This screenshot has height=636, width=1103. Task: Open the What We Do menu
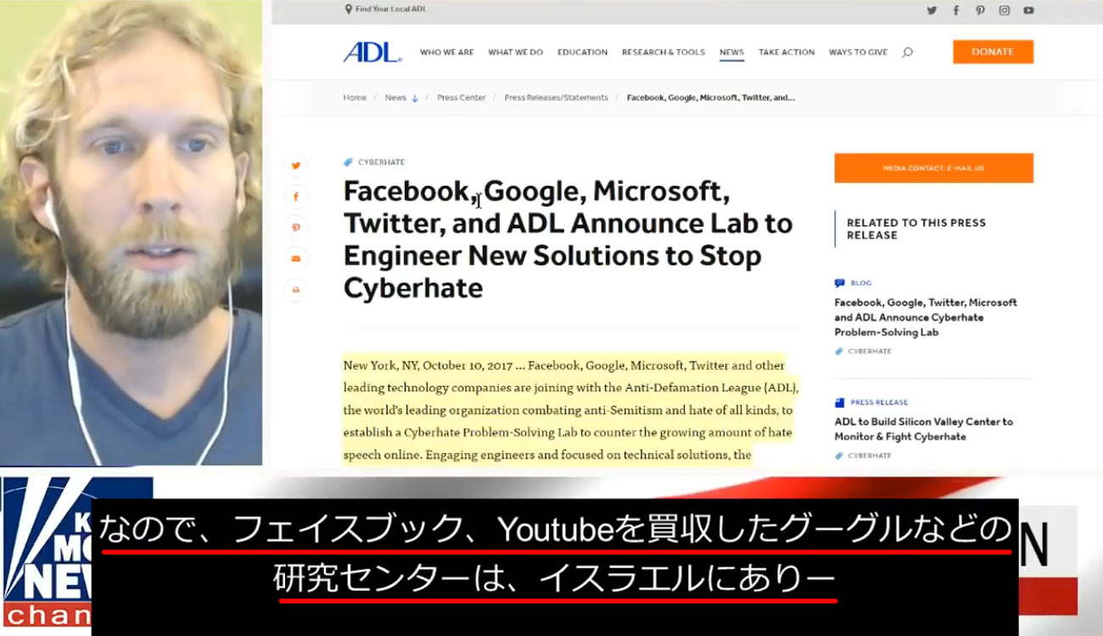tap(515, 53)
